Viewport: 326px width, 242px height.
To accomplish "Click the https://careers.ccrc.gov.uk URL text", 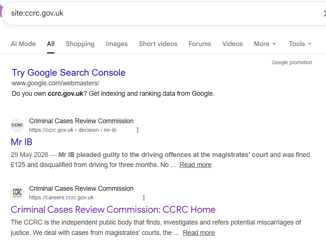I will [x=61, y=197].
